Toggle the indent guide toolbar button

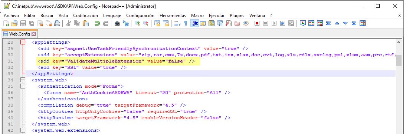coord(194,23)
